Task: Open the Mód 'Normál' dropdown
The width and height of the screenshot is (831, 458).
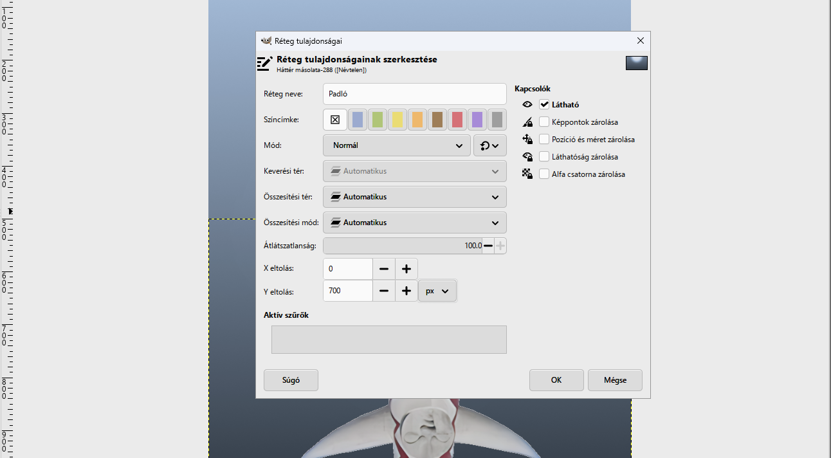Action: 397,145
